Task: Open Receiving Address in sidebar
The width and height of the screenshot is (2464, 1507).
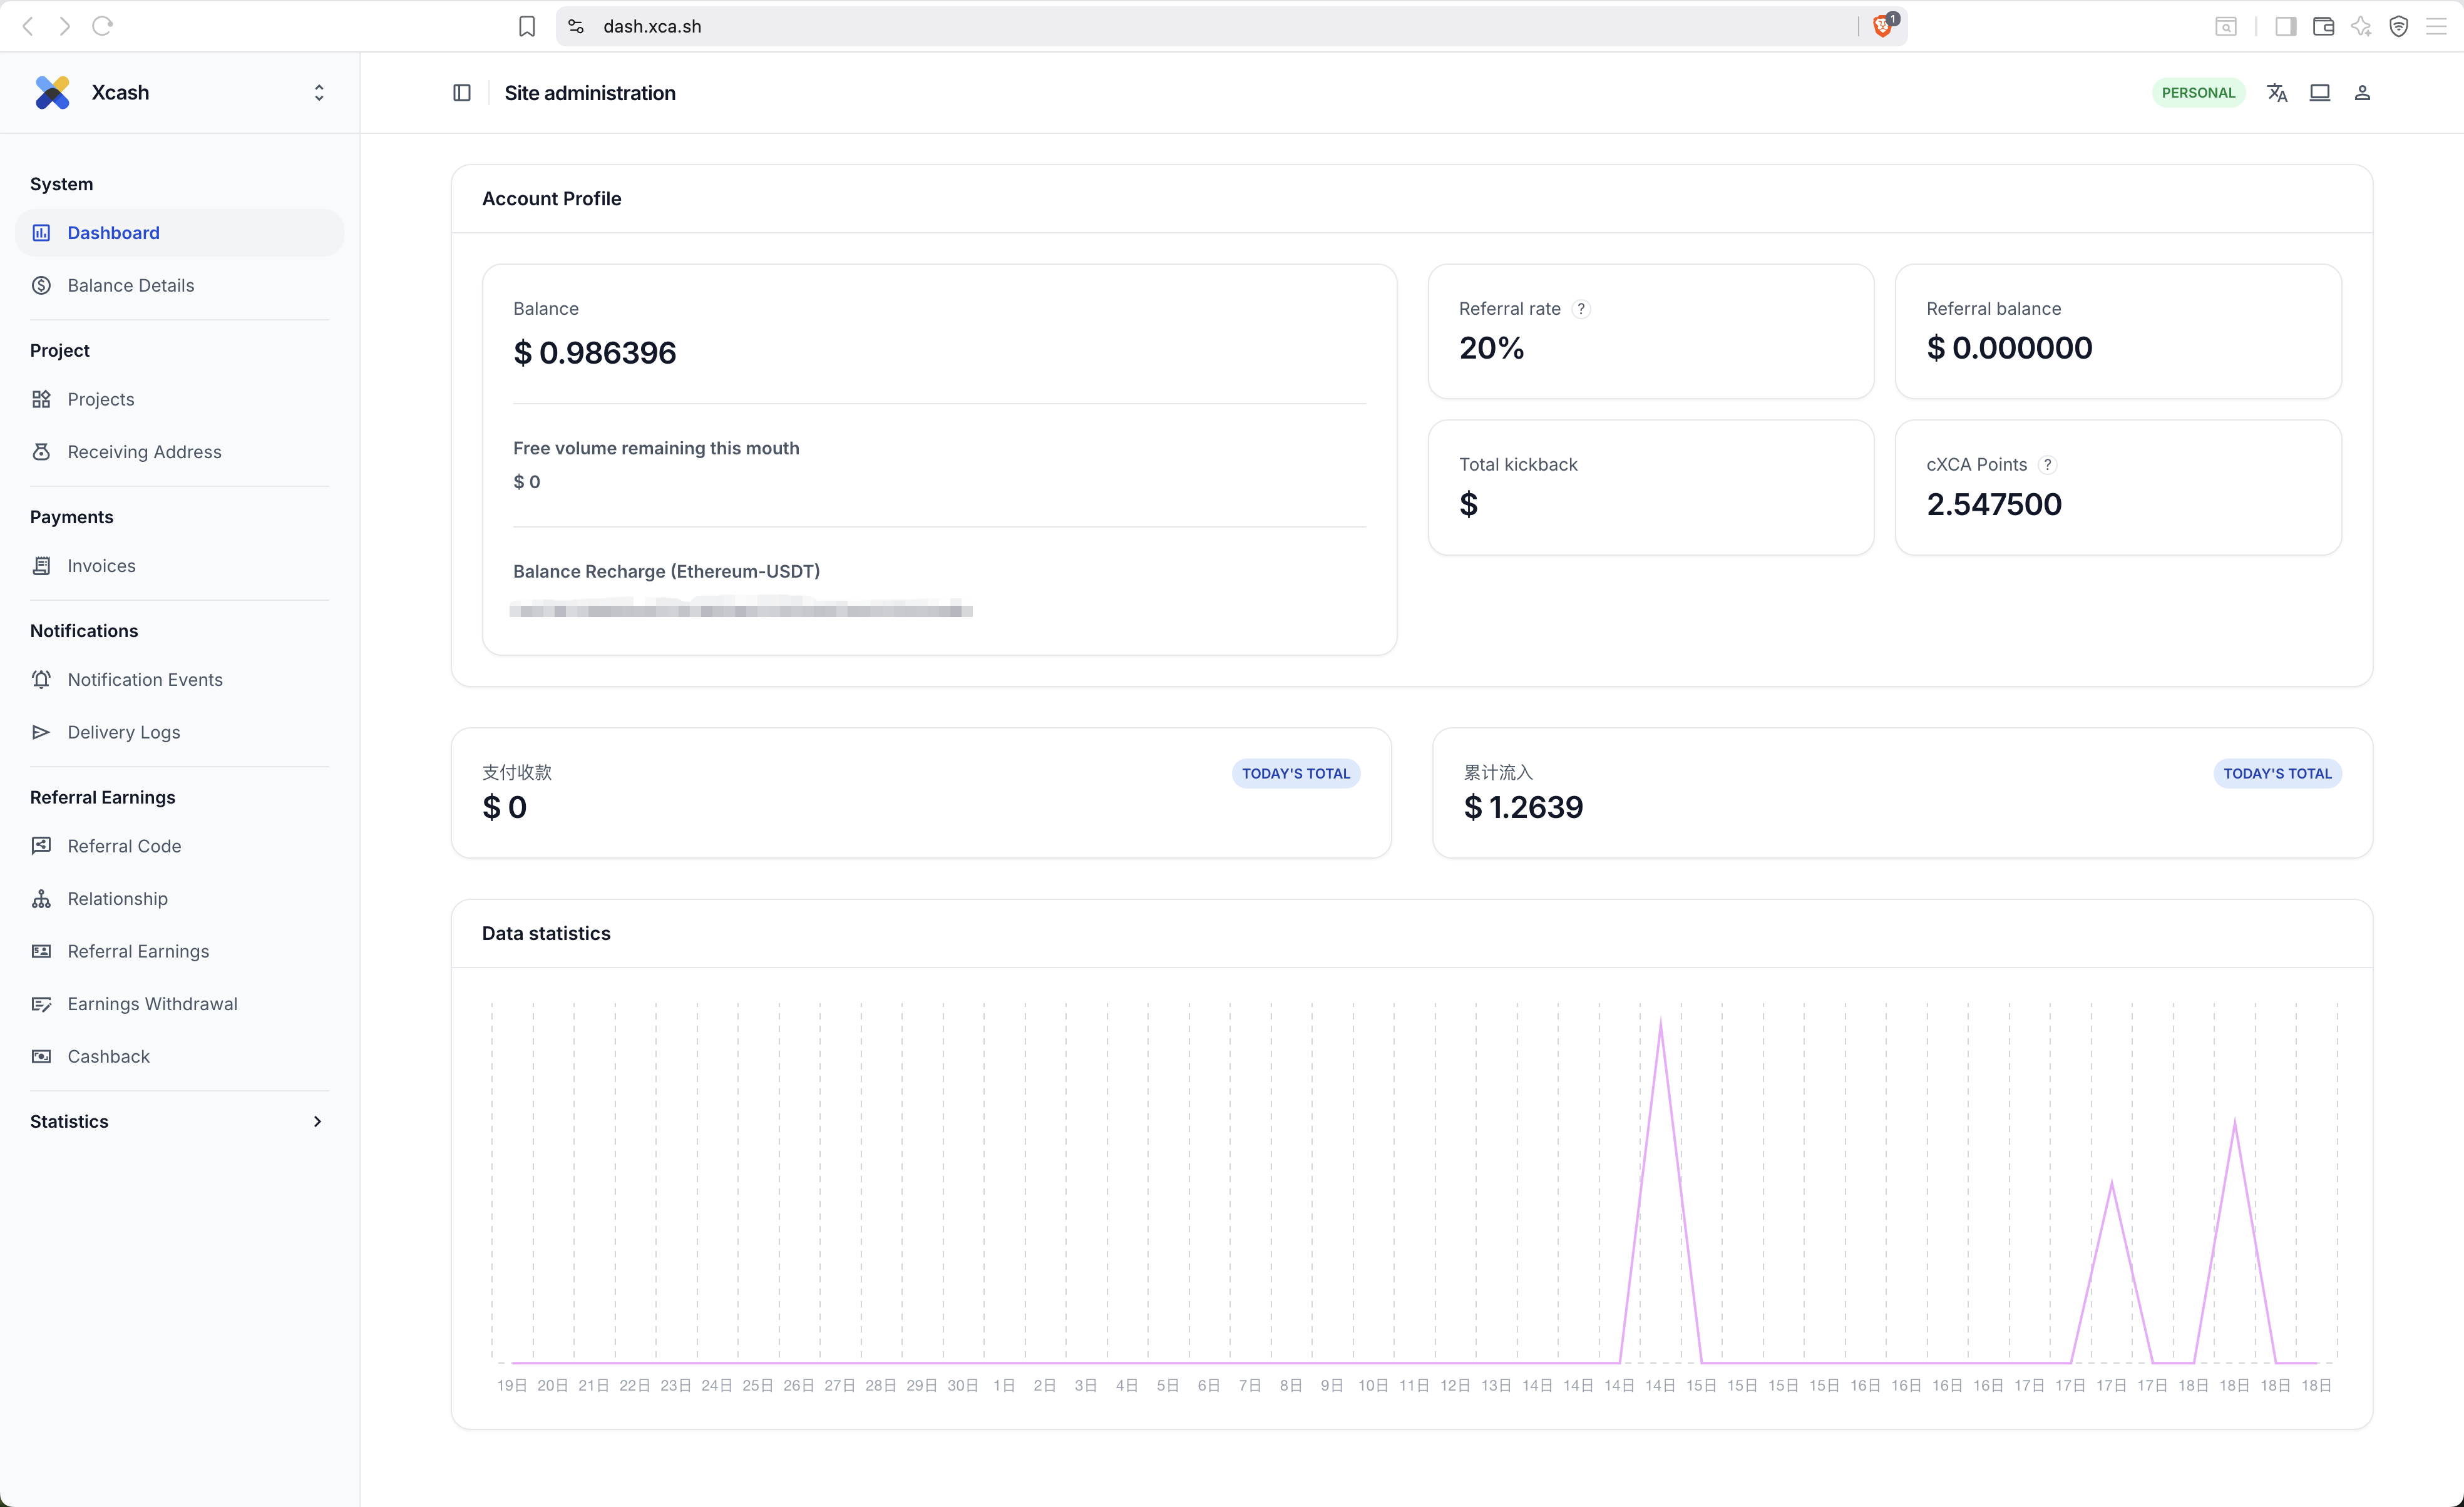Action: 144,452
